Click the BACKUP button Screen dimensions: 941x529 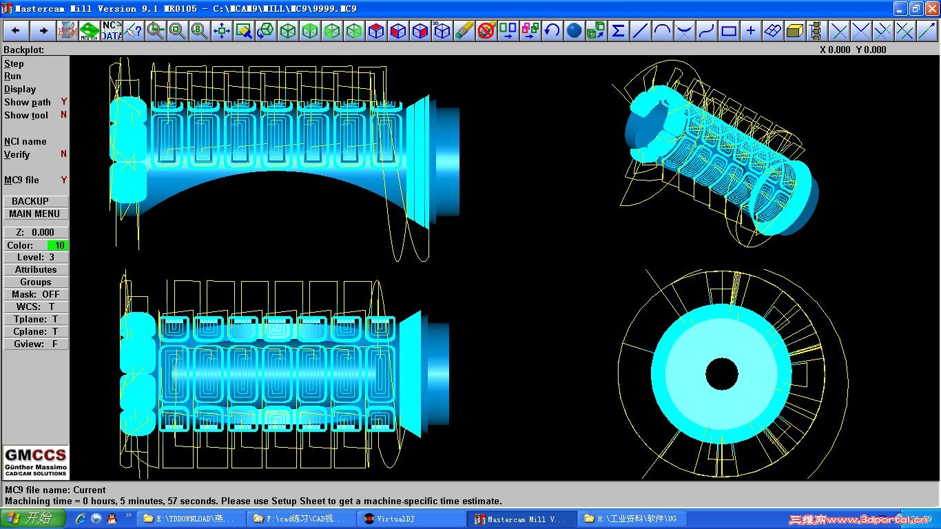(36, 201)
